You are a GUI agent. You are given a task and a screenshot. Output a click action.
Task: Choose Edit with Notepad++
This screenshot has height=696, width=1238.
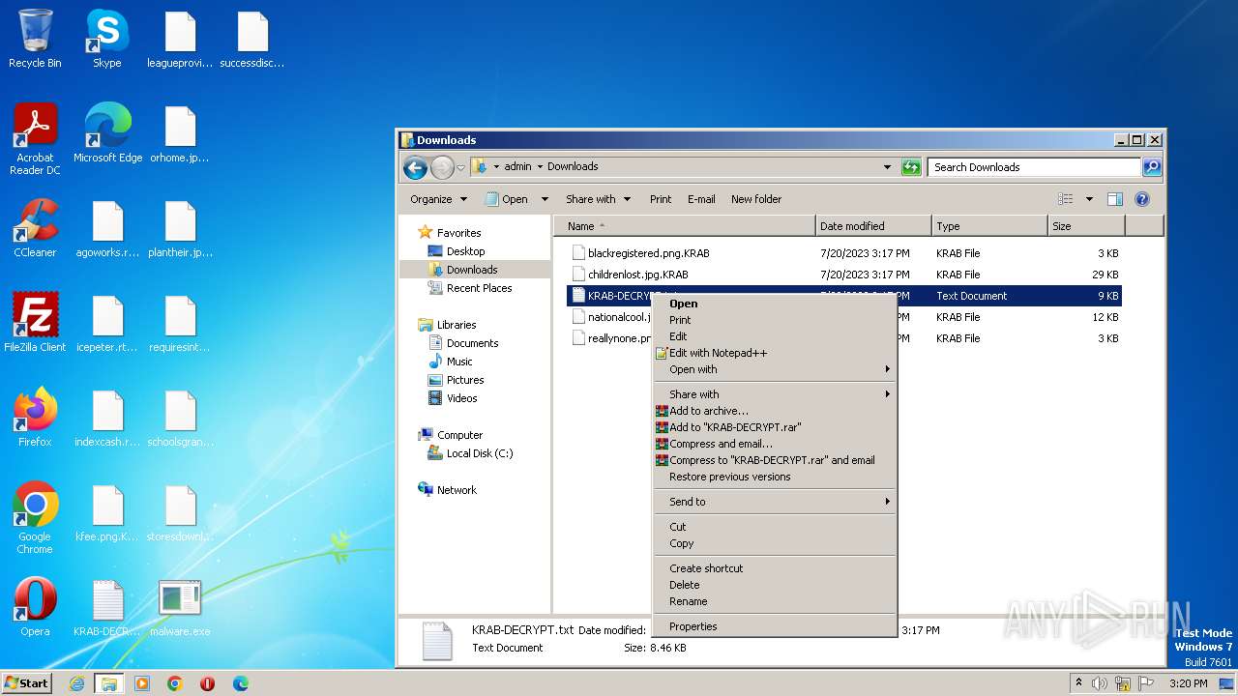[x=776, y=353]
